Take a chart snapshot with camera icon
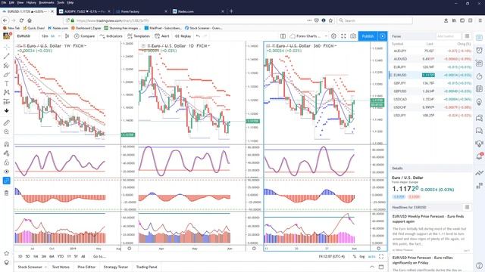485x272 pixels. [x=353, y=36]
